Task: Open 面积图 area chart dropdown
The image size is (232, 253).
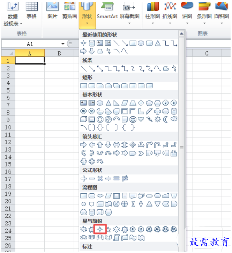Action: (222, 14)
